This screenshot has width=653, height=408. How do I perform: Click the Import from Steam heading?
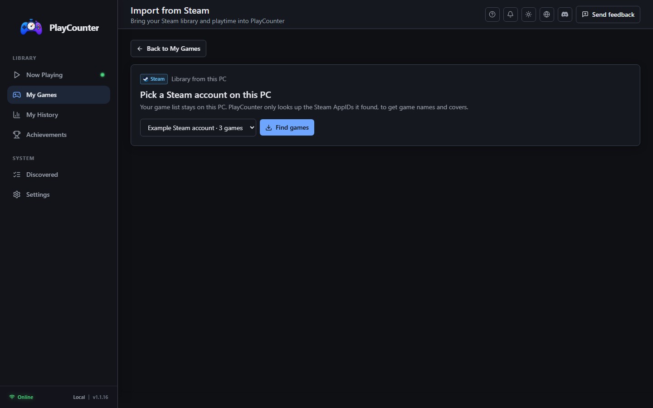pos(170,10)
